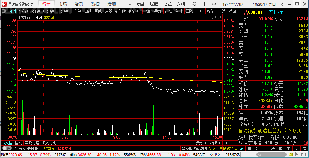Click the back arrow beside the clock

(x=282, y=4)
